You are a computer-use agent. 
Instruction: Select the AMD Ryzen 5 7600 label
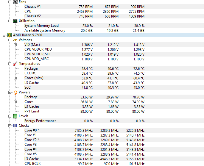tap(28, 35)
